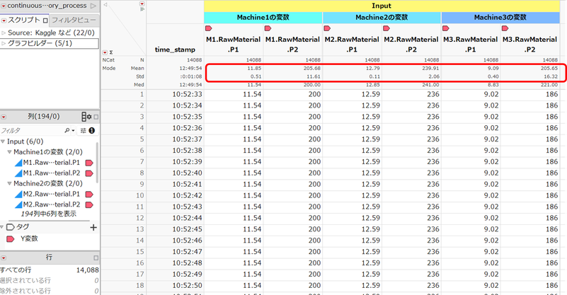Click 選択されている行 row count

point(96,281)
